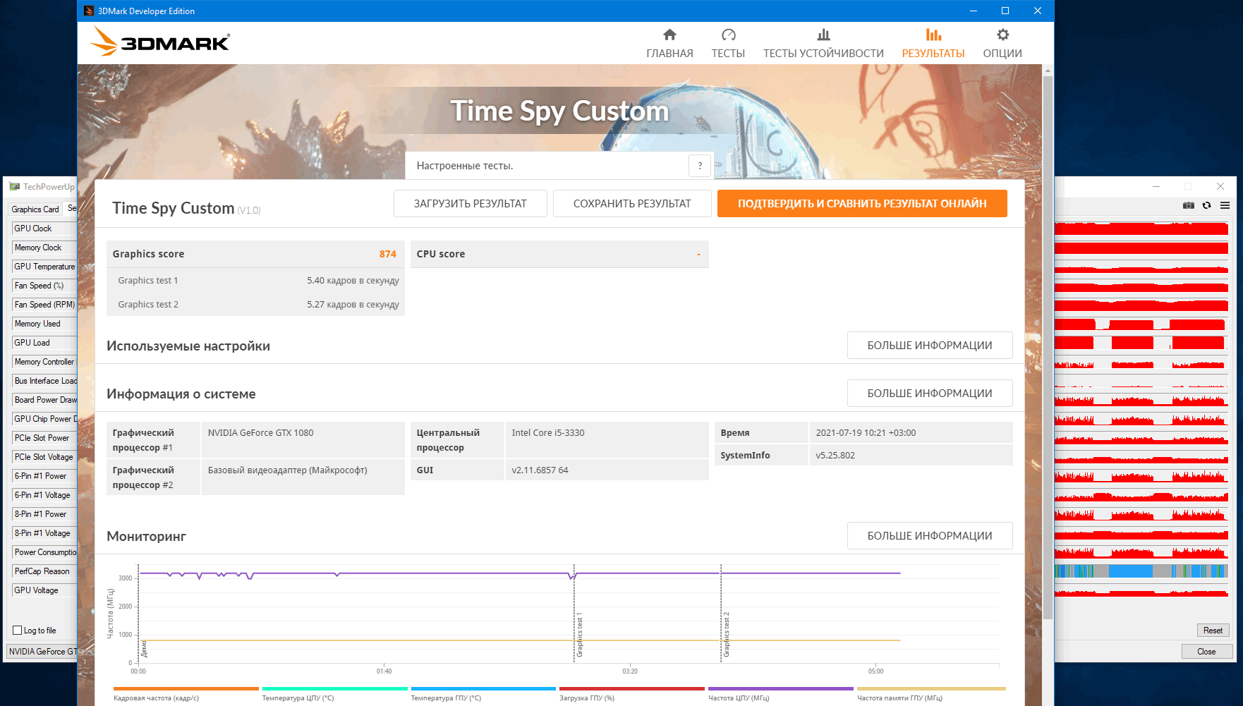The image size is (1243, 706).
Task: Click ПОДТВЕРДИТЬ И СРАВНИТЬ РЕЗУЛЬТАТ ОНЛАЙН
Action: point(862,204)
